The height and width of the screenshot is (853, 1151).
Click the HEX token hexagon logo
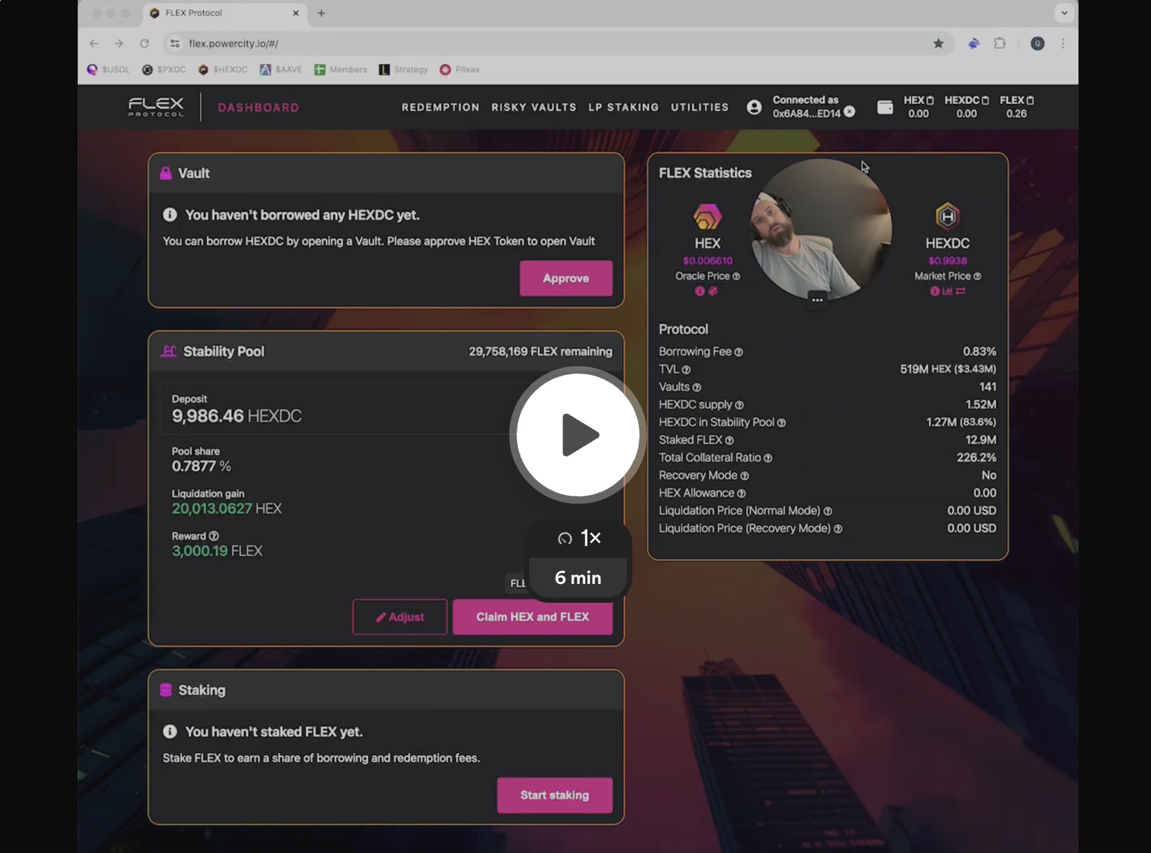[707, 217]
